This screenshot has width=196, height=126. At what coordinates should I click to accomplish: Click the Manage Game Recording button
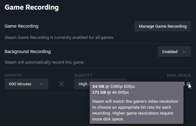click(163, 26)
